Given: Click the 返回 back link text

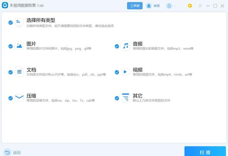Looking at the screenshot, I should pos(17,153).
